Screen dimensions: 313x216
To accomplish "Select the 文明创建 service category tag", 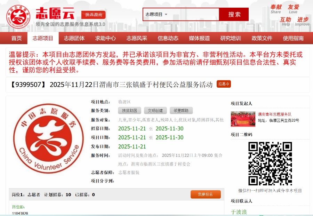I will [155, 111].
